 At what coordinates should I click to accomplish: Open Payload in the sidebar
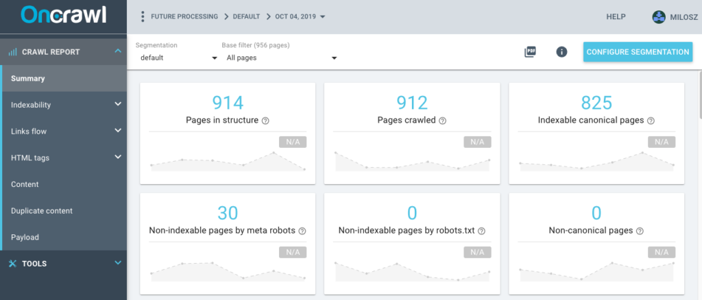[64, 237]
